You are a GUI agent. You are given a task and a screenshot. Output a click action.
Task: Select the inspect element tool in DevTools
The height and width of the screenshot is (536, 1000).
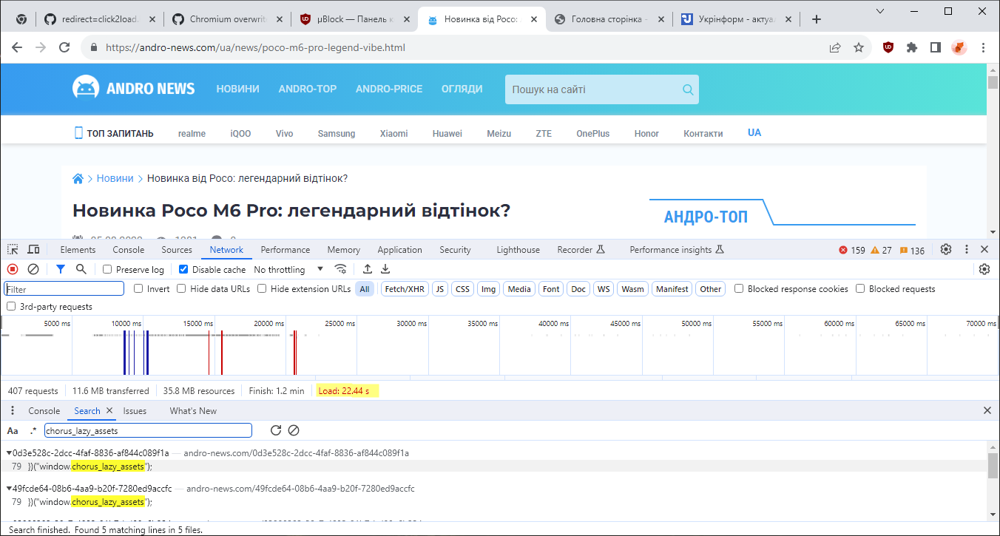(12, 249)
